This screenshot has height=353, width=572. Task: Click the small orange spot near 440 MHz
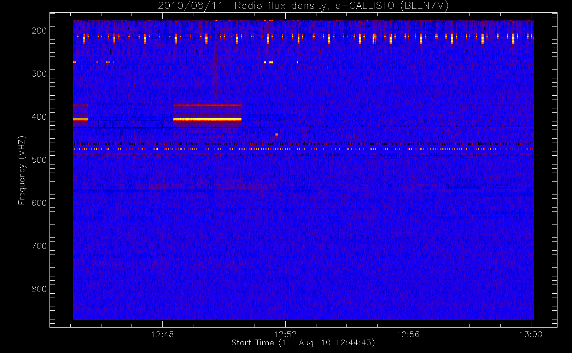point(276,134)
